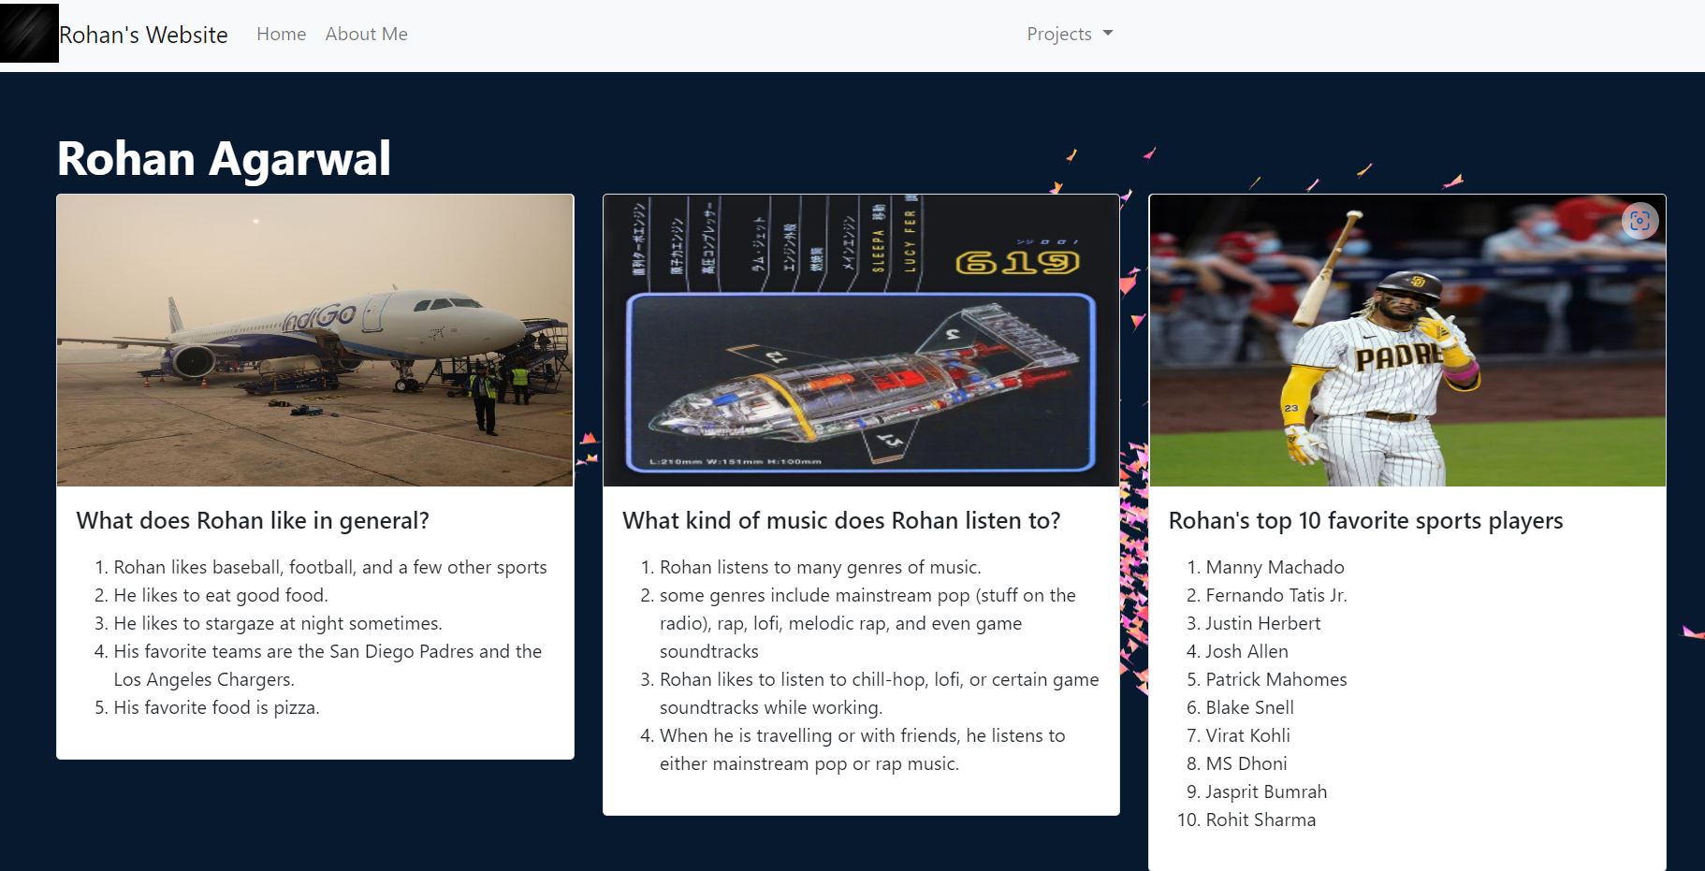The height and width of the screenshot is (871, 1705).
Task: Click Blake Snell in the list
Action: pyautogui.click(x=1249, y=707)
